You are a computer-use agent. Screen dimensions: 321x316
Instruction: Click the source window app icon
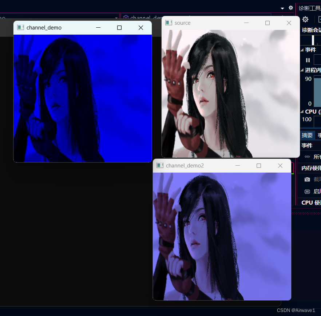point(169,23)
